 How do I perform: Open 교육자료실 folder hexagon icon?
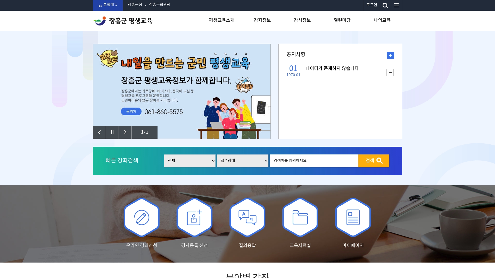tap(300, 217)
